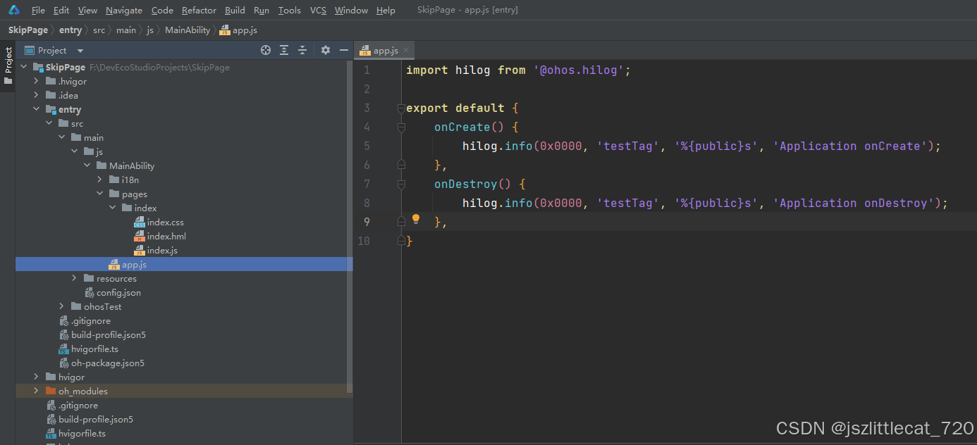Open the Project view dropdown selector
Screen dimensions: 977x445
pyautogui.click(x=80, y=51)
